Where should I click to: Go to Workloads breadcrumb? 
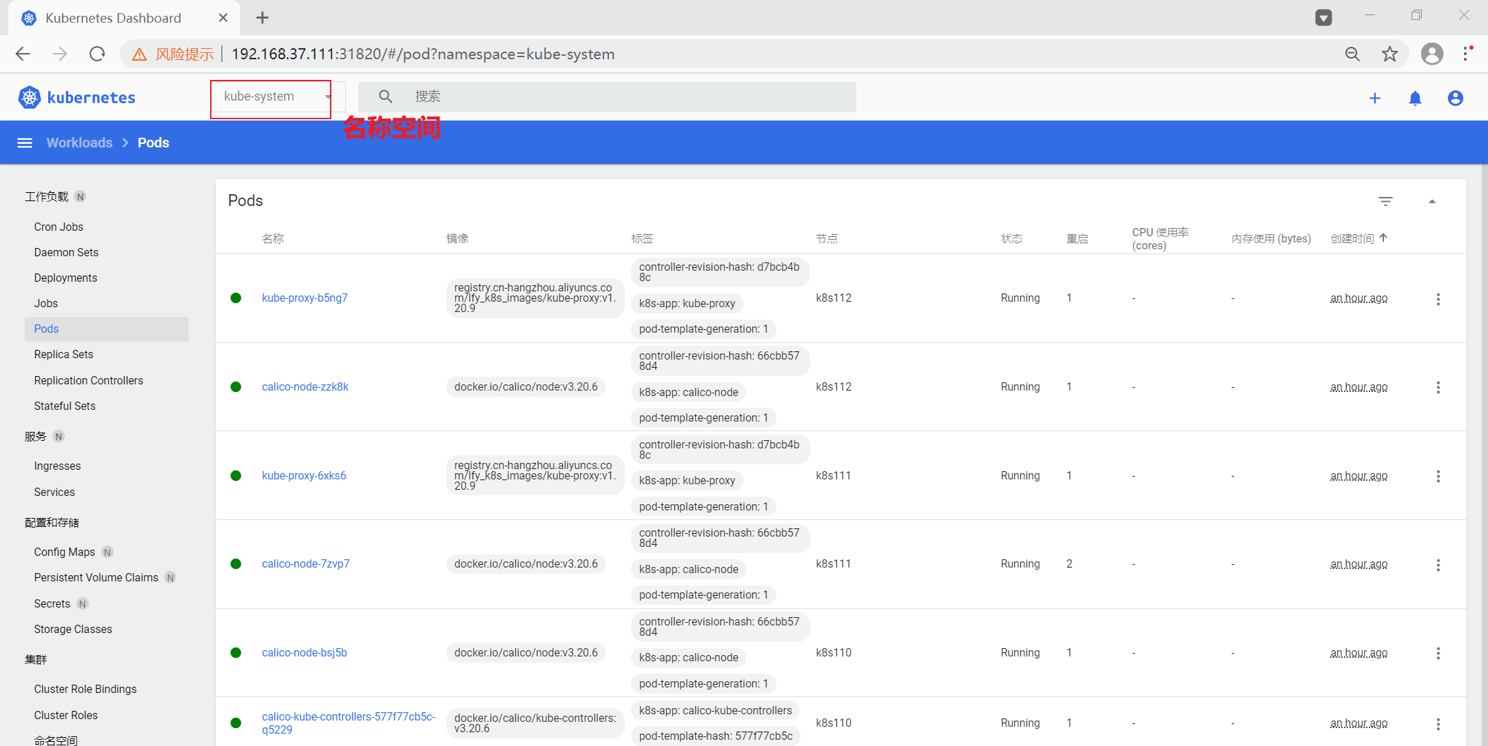coord(79,143)
